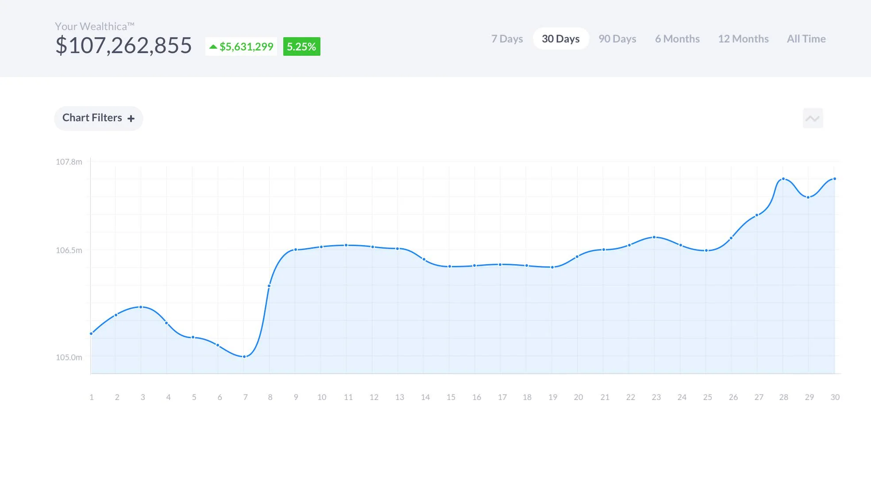Select the data point at day 15
The image size is (871, 477).
(451, 266)
